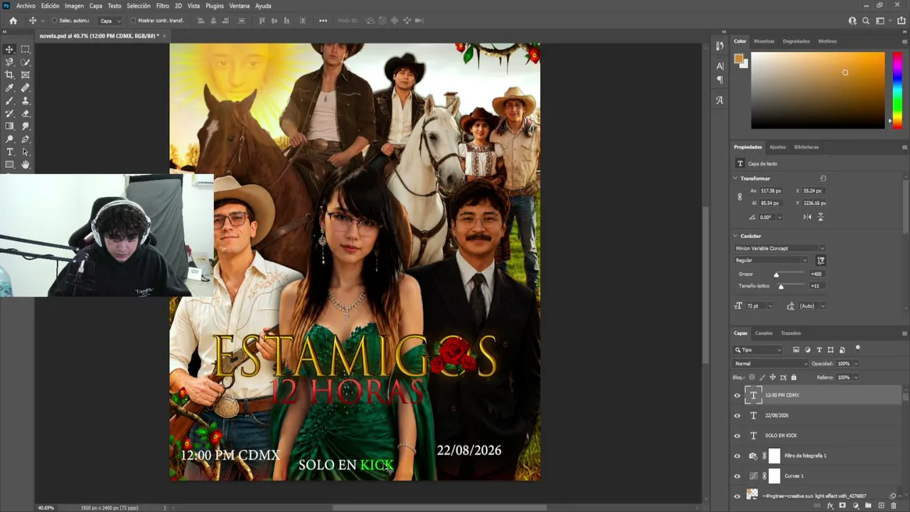Collapse the Transformar section
The height and width of the screenshot is (512, 910).
736,178
